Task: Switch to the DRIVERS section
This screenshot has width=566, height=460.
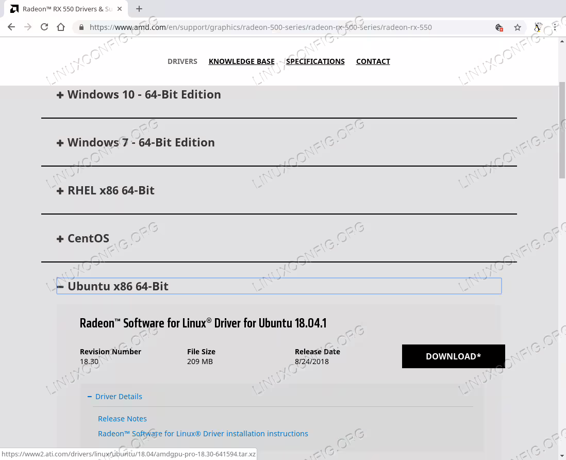Action: coord(182,61)
